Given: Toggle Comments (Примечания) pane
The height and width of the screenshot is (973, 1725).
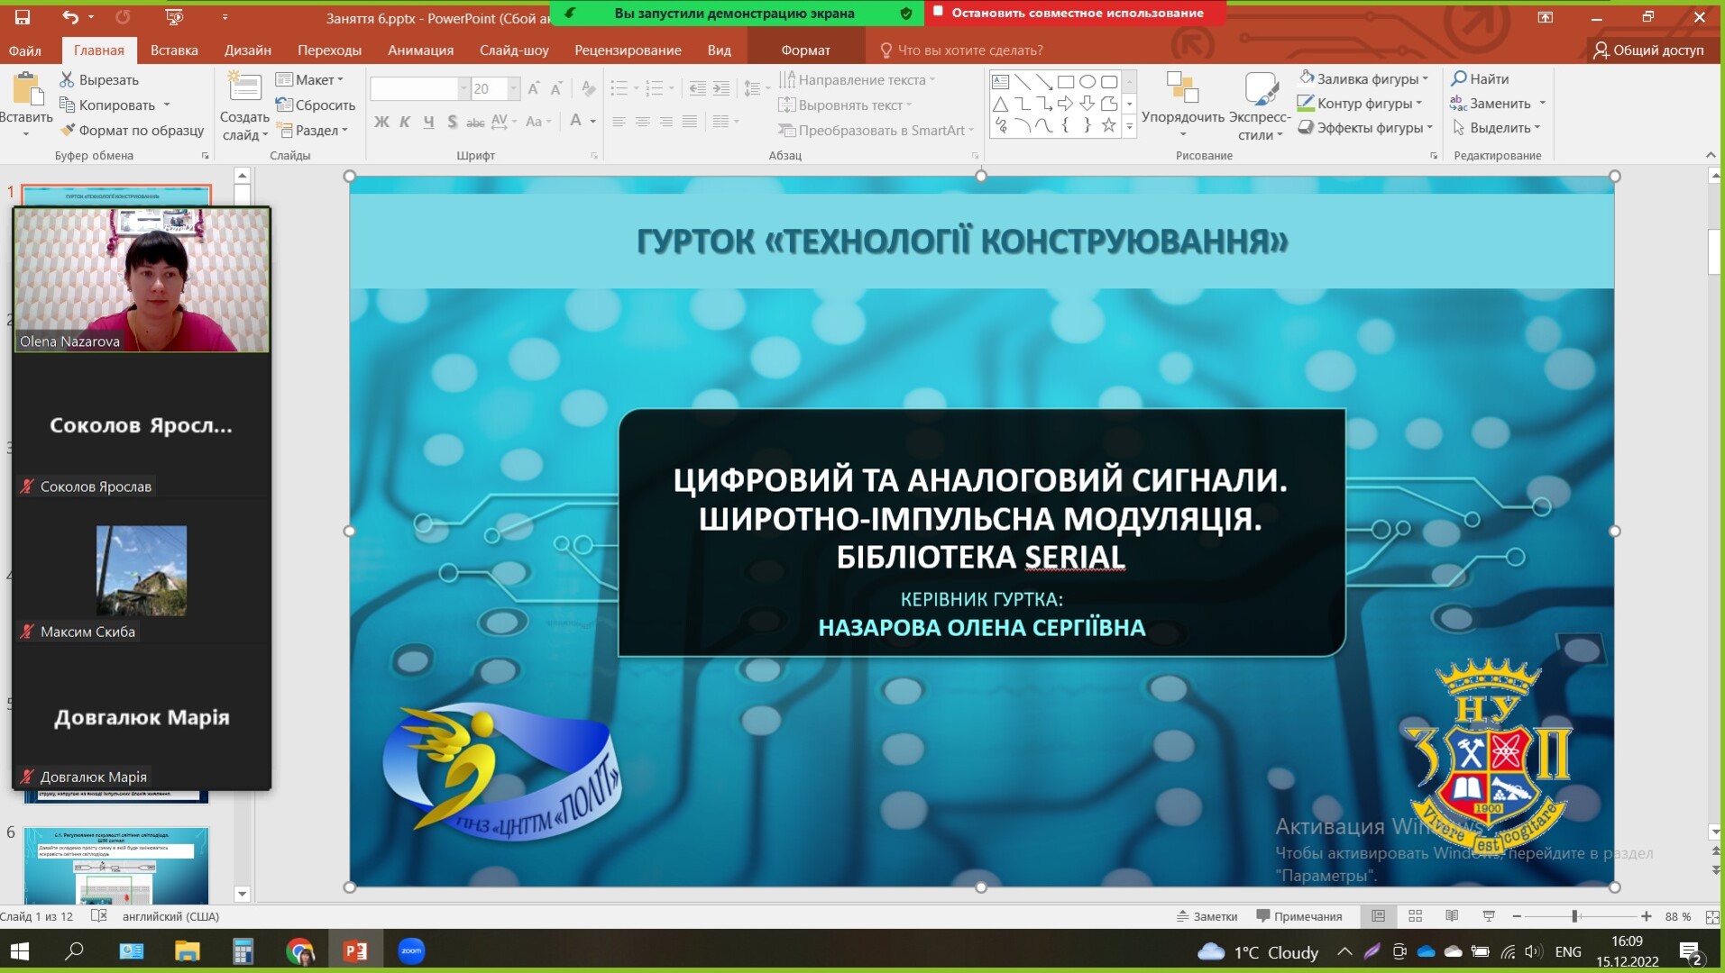Looking at the screenshot, I should [1299, 916].
